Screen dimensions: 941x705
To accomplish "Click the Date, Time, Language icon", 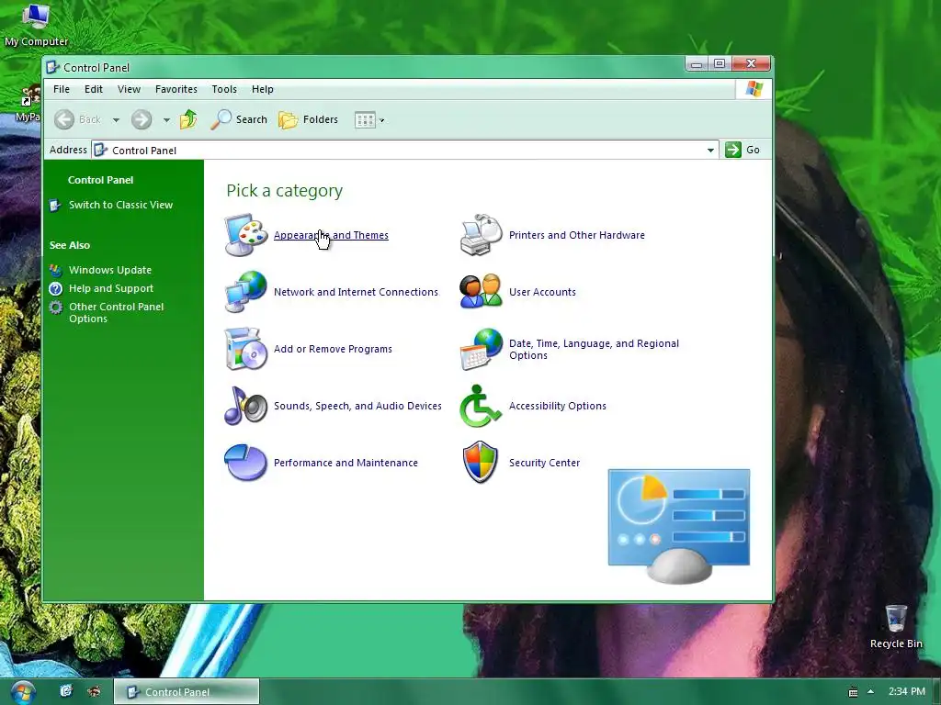I will [x=482, y=349].
